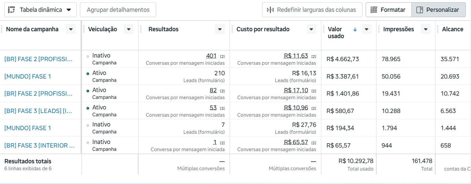Click the 35.571 reach cell
The image size is (471, 184).
click(450, 59)
